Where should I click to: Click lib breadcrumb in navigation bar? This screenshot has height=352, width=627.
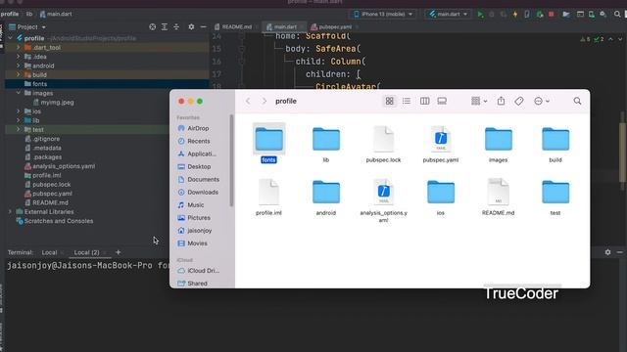tap(29, 14)
